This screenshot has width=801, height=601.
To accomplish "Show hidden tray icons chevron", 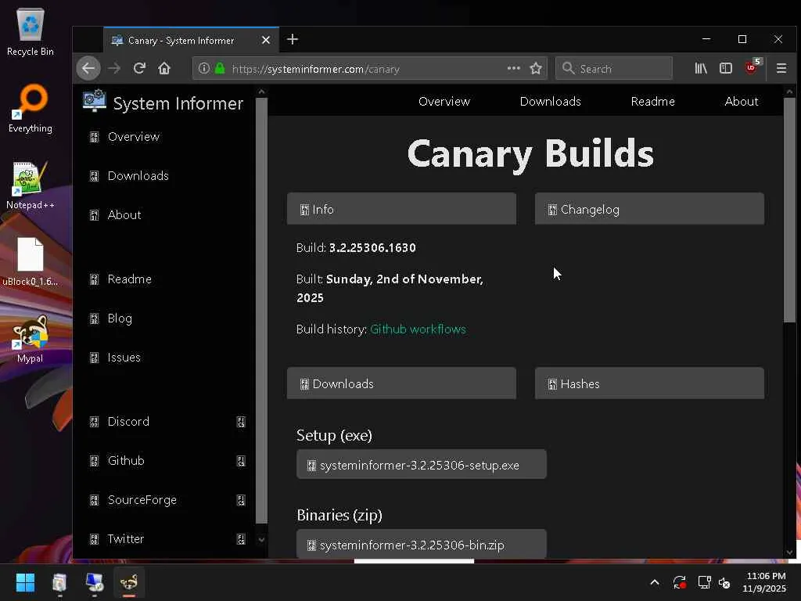I will pyautogui.click(x=655, y=582).
